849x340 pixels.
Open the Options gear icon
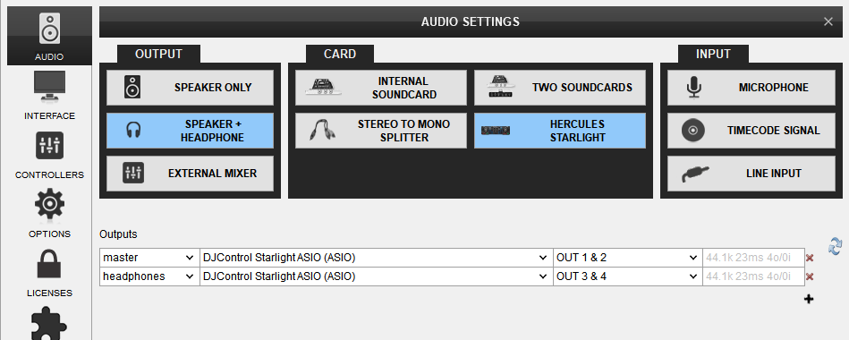49,205
